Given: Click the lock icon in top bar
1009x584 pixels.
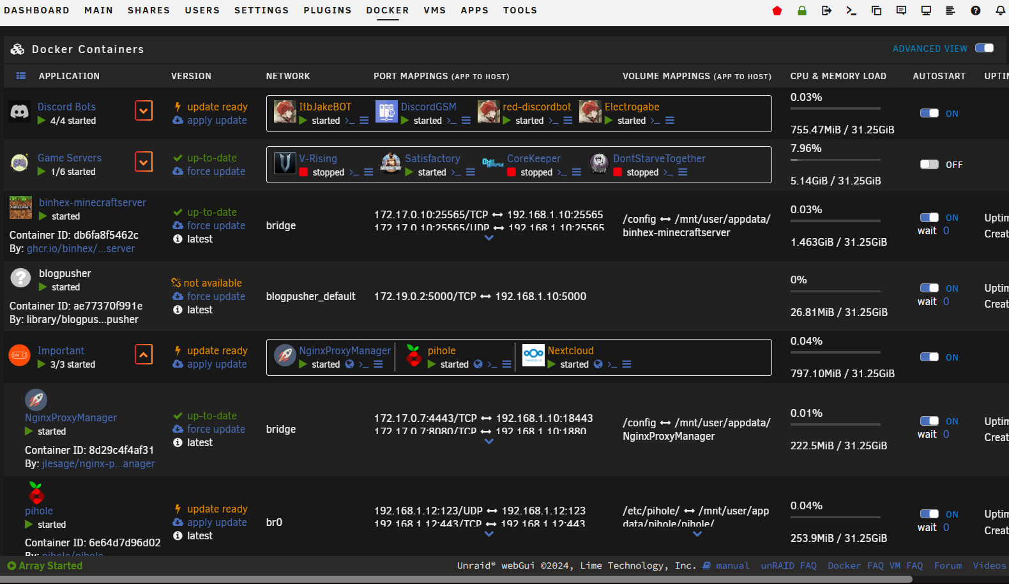Looking at the screenshot, I should [802, 10].
